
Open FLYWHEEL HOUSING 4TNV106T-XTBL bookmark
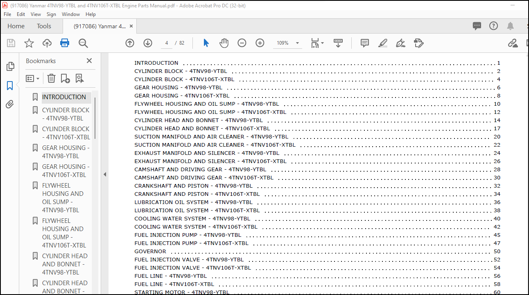point(64,233)
